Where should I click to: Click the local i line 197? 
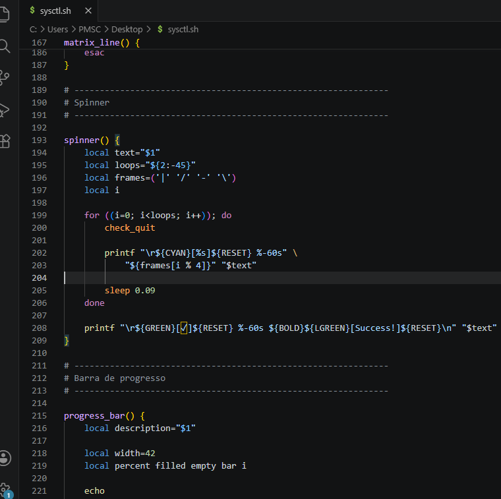pos(102,191)
